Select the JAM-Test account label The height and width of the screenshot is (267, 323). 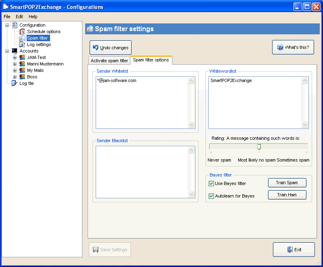(x=36, y=57)
